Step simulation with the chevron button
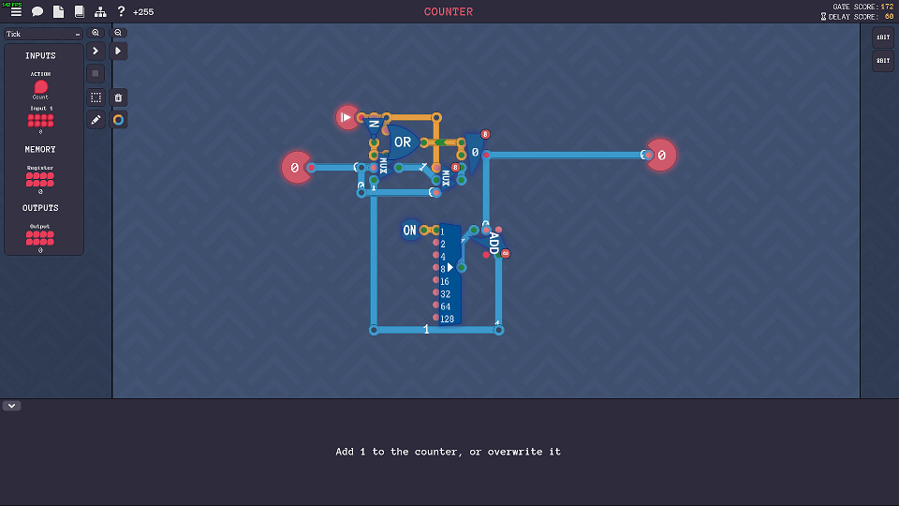899x506 pixels. pos(96,51)
